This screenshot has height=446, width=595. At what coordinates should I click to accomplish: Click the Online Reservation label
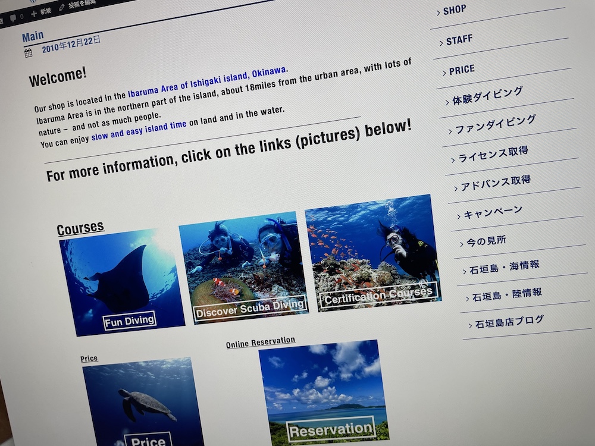tap(261, 342)
